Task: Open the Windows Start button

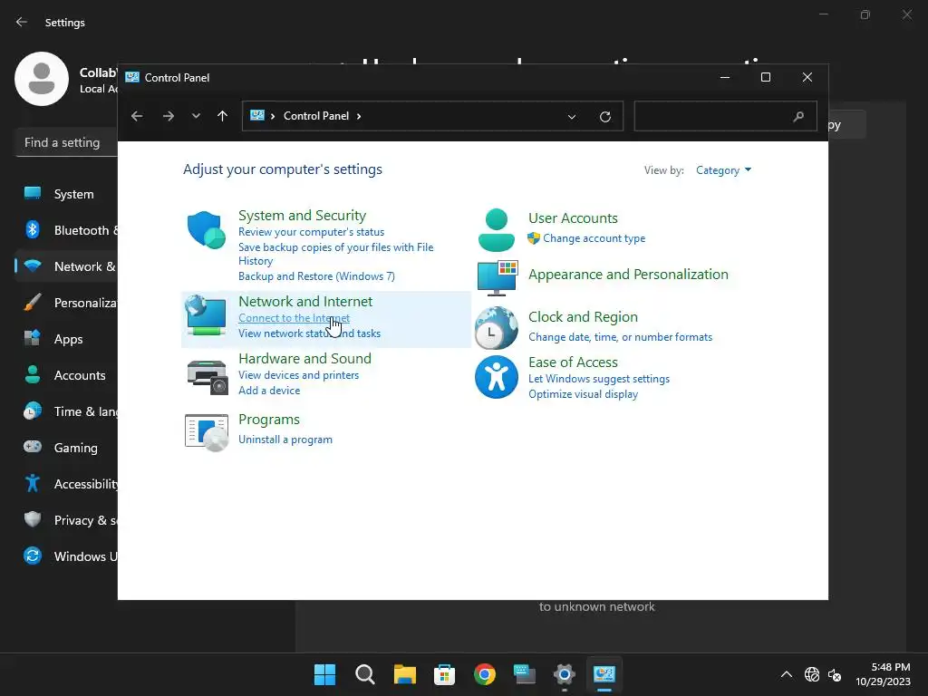Action: pyautogui.click(x=324, y=674)
